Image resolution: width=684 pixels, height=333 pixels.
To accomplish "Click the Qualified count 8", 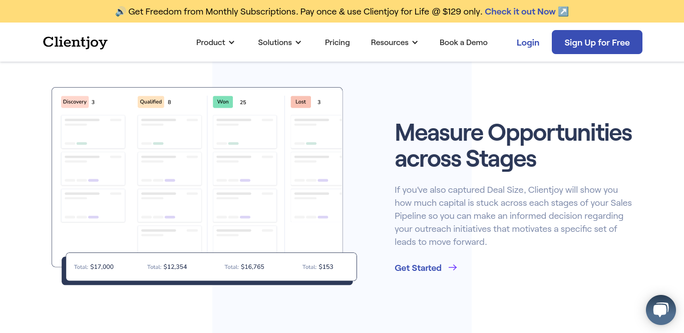I will click(169, 102).
